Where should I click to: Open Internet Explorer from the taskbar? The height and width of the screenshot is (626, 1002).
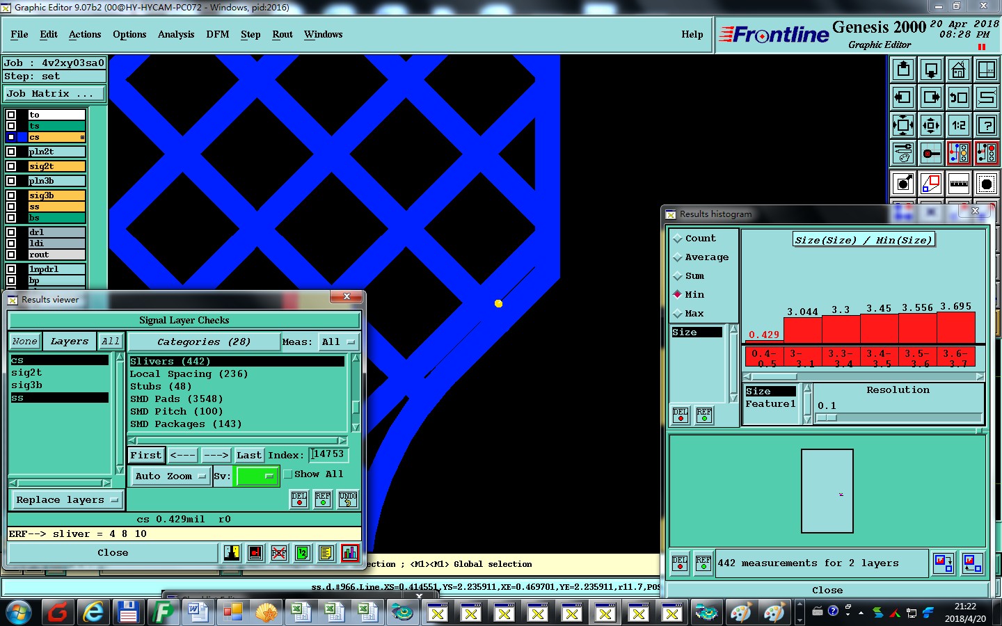pyautogui.click(x=93, y=613)
